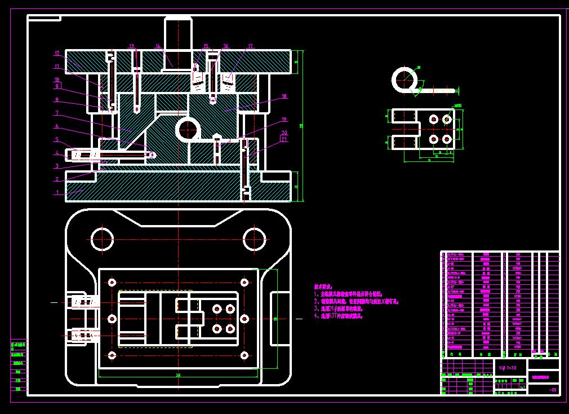The width and height of the screenshot is (569, 414).
Task: Select part callout number 13
Action: tap(131, 46)
